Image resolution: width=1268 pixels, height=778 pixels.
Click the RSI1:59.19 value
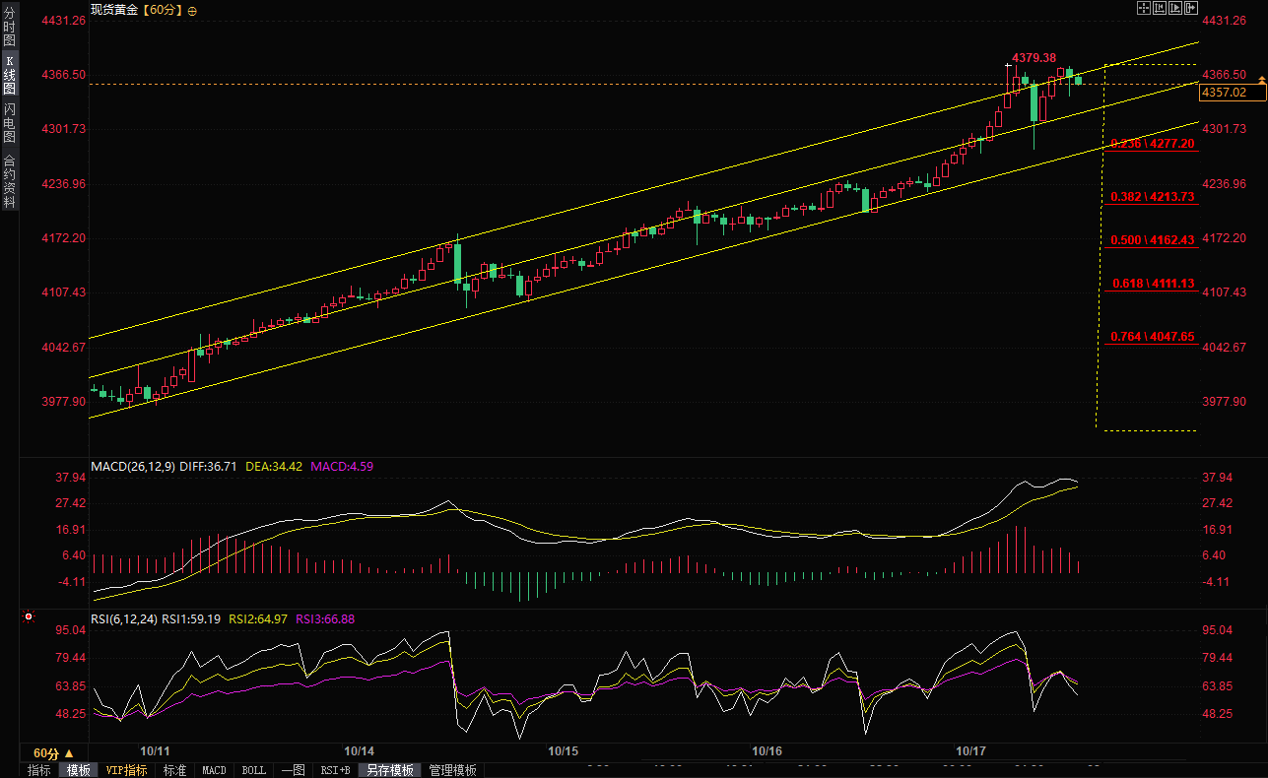coord(191,619)
